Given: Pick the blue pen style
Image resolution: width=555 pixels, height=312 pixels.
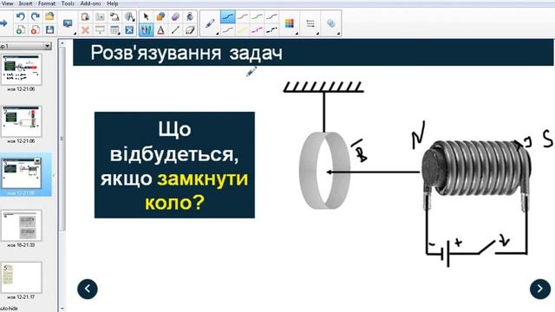Looking at the screenshot, I should tap(228, 16).
